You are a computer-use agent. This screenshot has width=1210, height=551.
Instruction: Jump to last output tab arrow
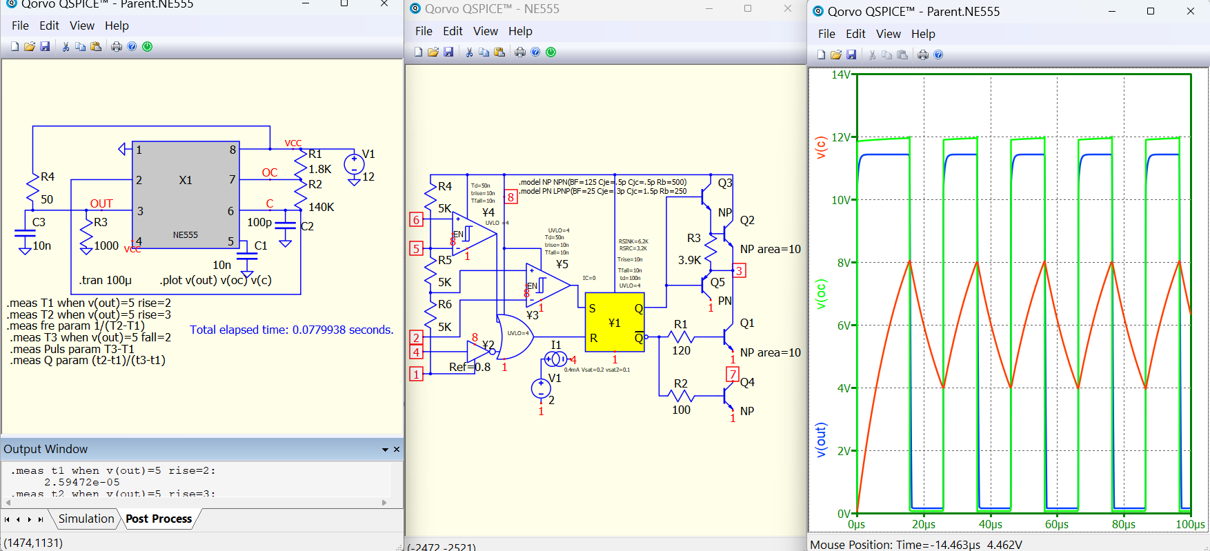click(x=41, y=519)
